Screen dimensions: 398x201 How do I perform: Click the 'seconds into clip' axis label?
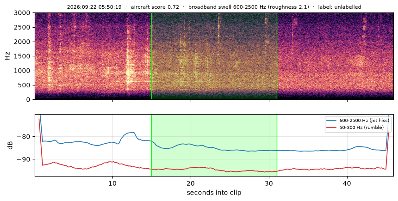(x=214, y=193)
